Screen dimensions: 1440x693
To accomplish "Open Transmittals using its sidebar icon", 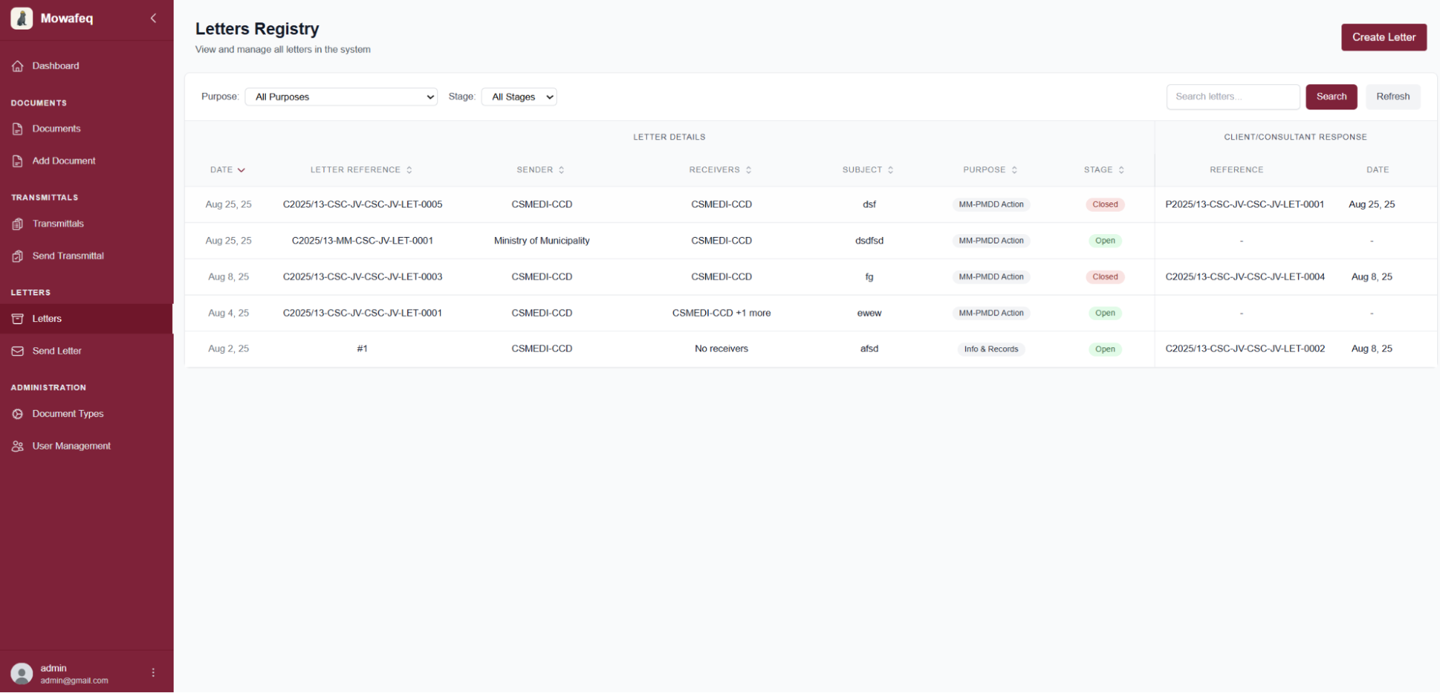I will [18, 223].
